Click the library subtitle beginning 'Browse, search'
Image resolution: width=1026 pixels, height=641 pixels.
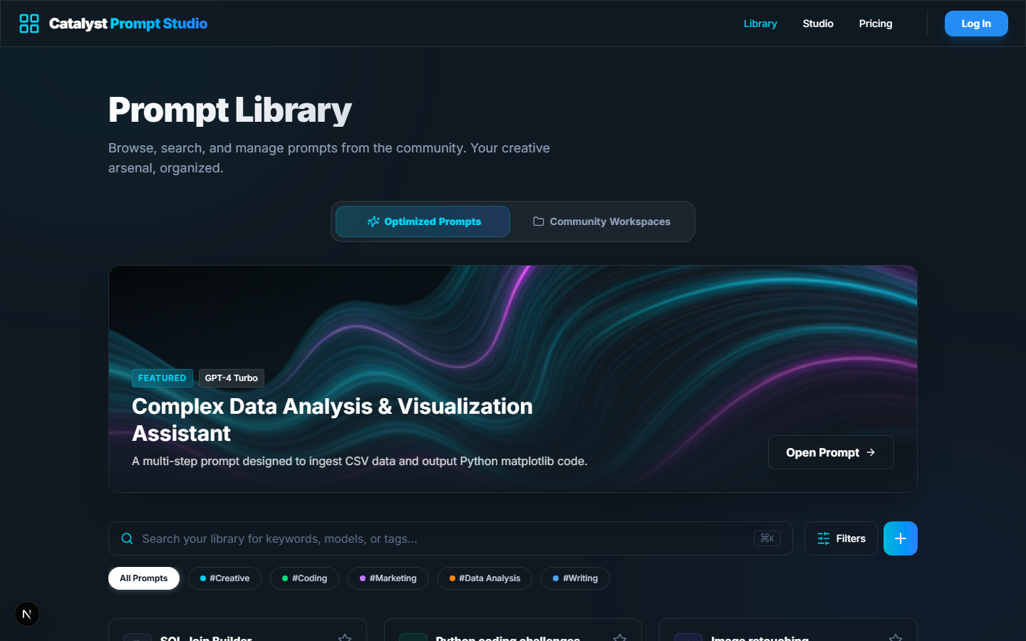[x=329, y=158]
